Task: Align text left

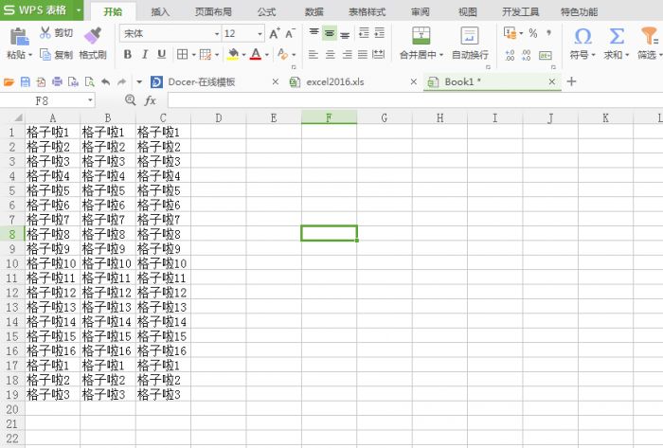Action: click(314, 55)
